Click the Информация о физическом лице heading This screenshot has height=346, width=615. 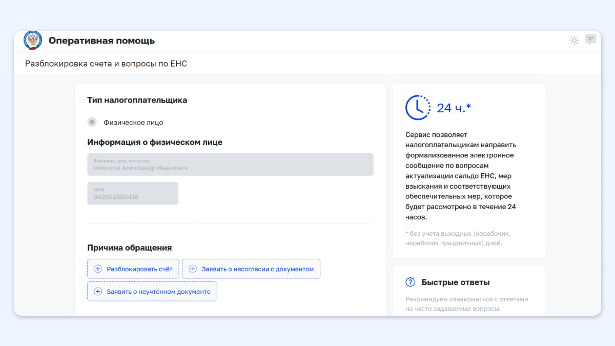click(155, 143)
